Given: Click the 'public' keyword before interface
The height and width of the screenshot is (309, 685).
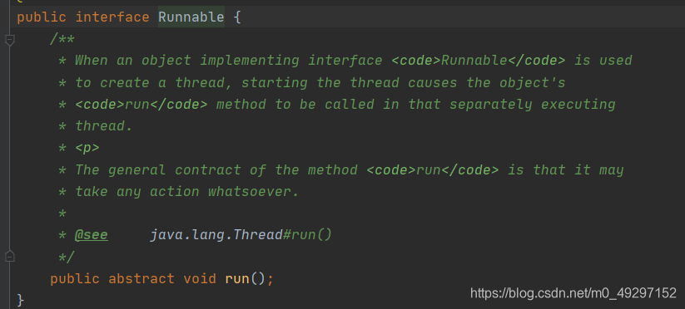Looking at the screenshot, I should coord(42,17).
